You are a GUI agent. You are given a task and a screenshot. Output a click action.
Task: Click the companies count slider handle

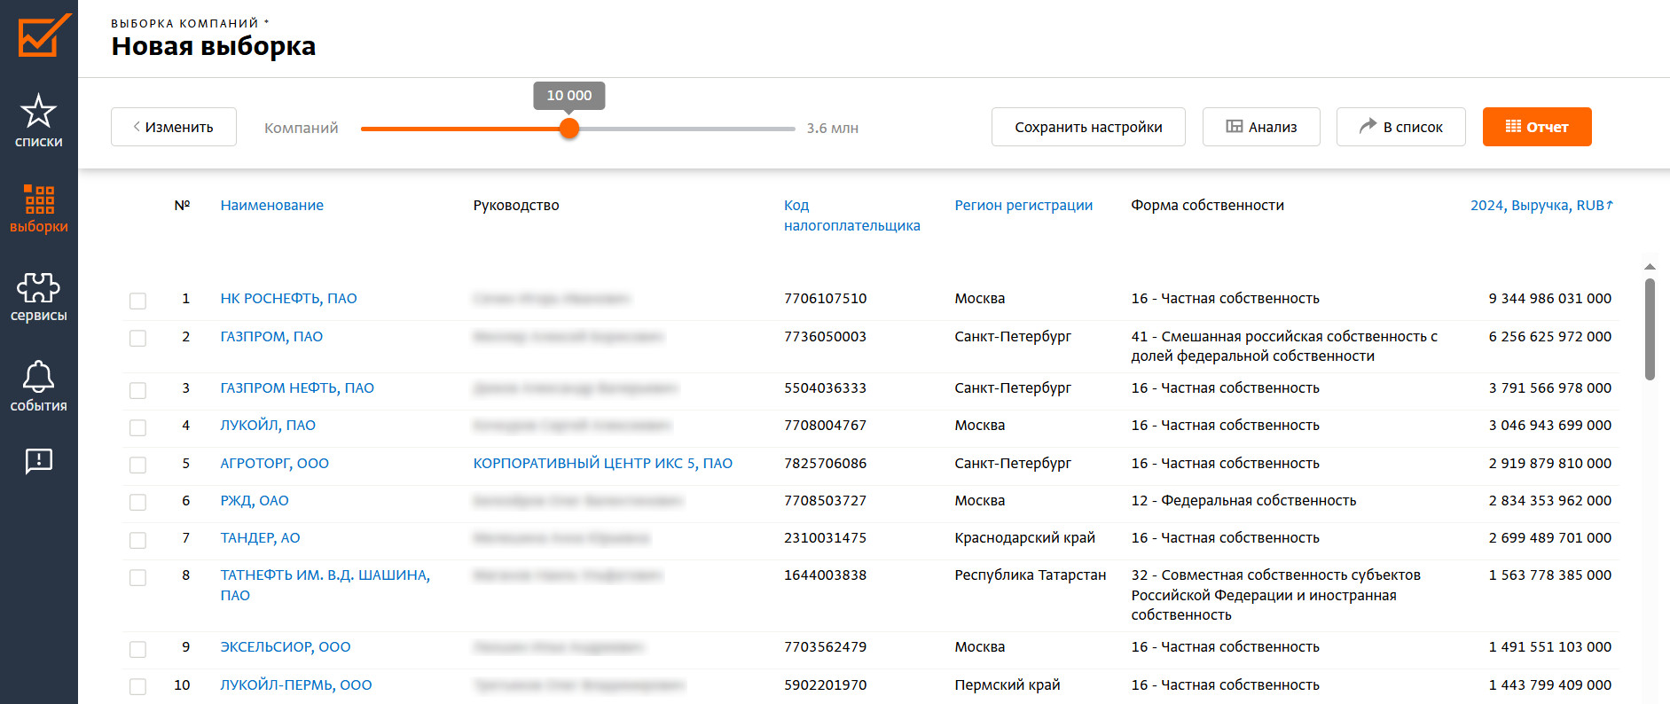569,129
